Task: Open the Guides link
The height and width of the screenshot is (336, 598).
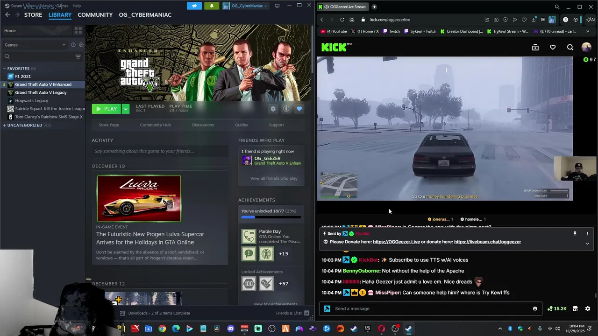Action: coord(242,125)
